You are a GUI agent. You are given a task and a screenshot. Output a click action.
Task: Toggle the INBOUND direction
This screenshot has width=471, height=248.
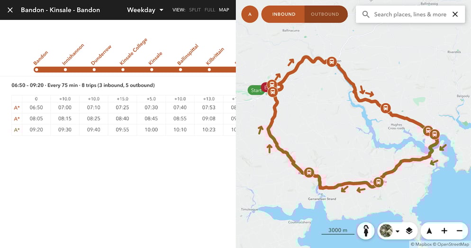(x=283, y=14)
